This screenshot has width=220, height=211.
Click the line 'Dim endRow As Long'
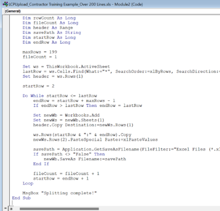(46, 42)
